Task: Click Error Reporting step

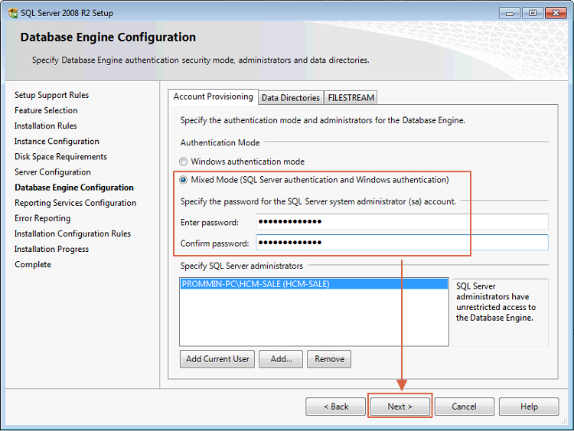Action: click(42, 218)
